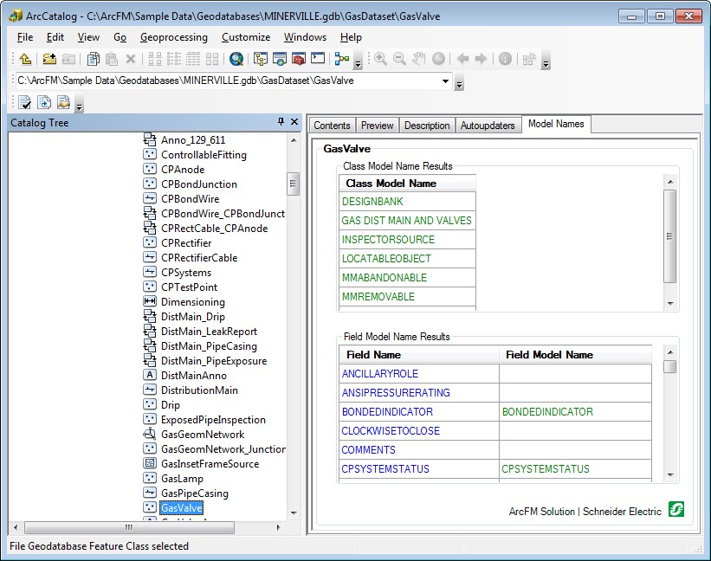This screenshot has width=711, height=561.
Task: Switch to List view icon
Action: point(174,59)
